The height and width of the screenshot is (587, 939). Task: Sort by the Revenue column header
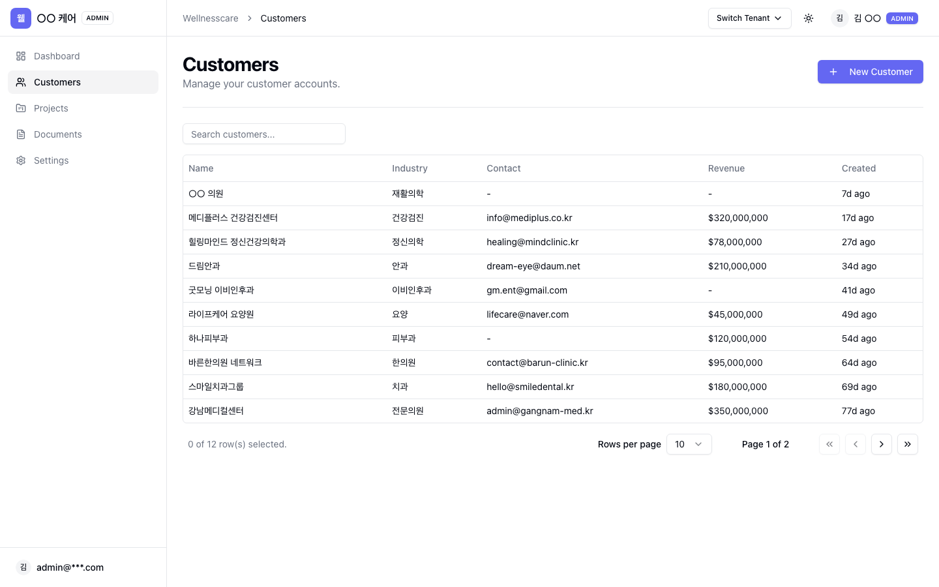point(726,168)
